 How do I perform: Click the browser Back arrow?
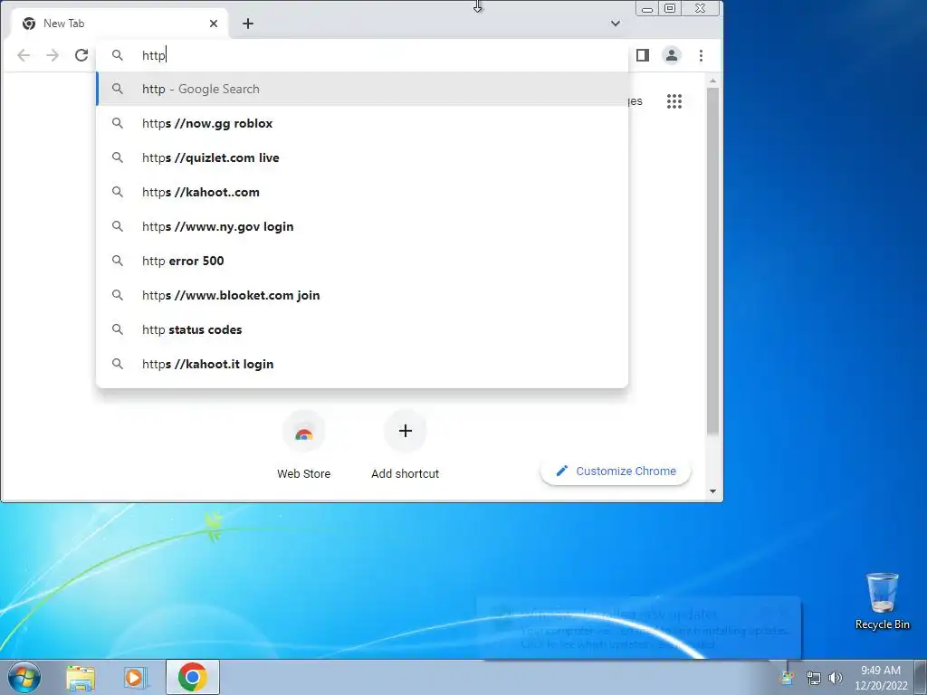pos(24,55)
